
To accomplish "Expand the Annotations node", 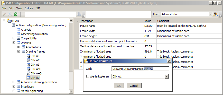I will tap(18, 47).
